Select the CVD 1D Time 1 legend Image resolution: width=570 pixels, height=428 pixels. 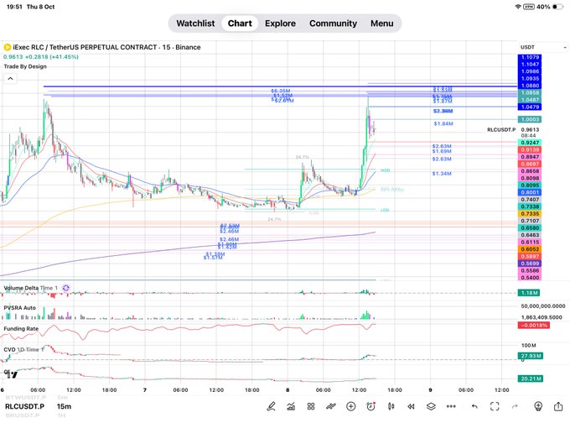[23, 349]
